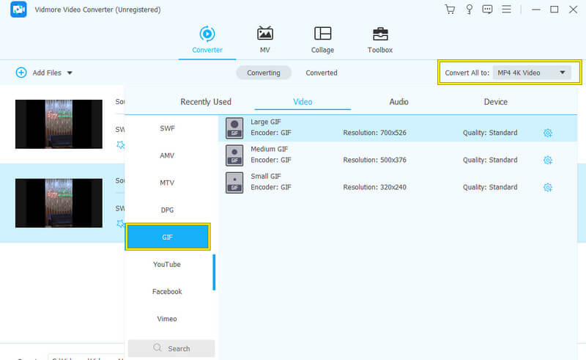The image size is (586, 360).
Task: Switch to Recently Used tab
Action: pyautogui.click(x=206, y=102)
